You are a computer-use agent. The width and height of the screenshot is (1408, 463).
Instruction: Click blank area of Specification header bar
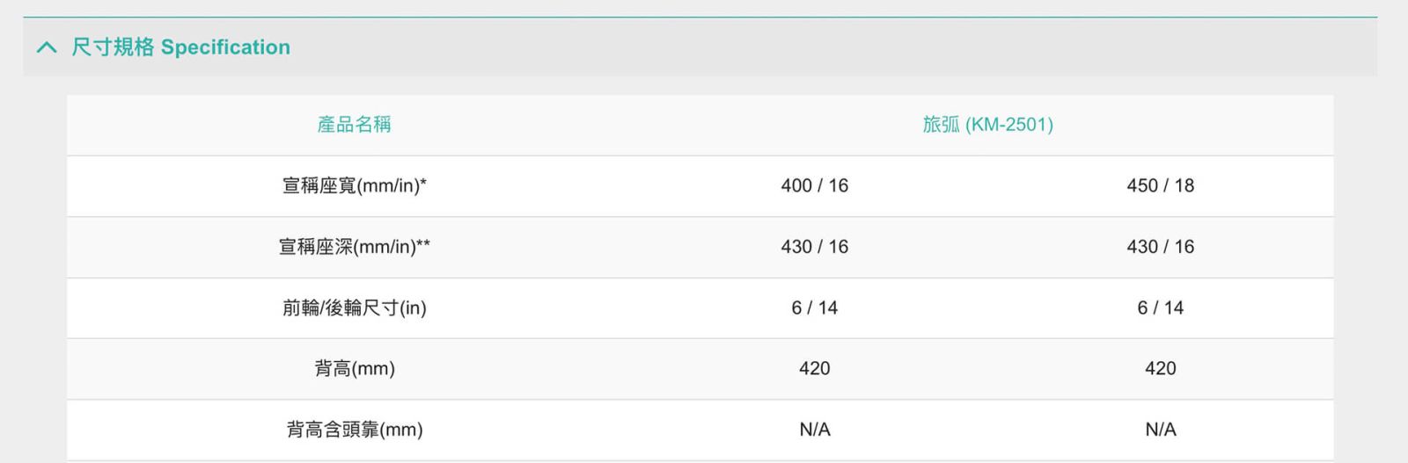[792, 47]
